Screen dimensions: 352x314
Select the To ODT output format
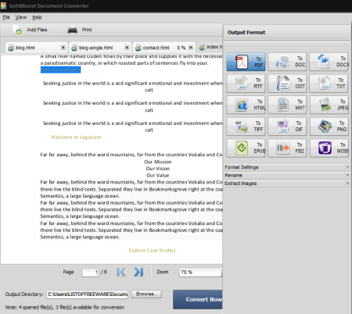coord(287,84)
